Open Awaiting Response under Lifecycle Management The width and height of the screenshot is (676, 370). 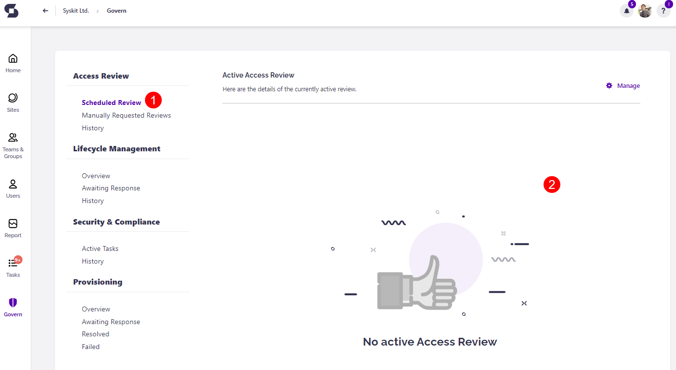coord(111,188)
